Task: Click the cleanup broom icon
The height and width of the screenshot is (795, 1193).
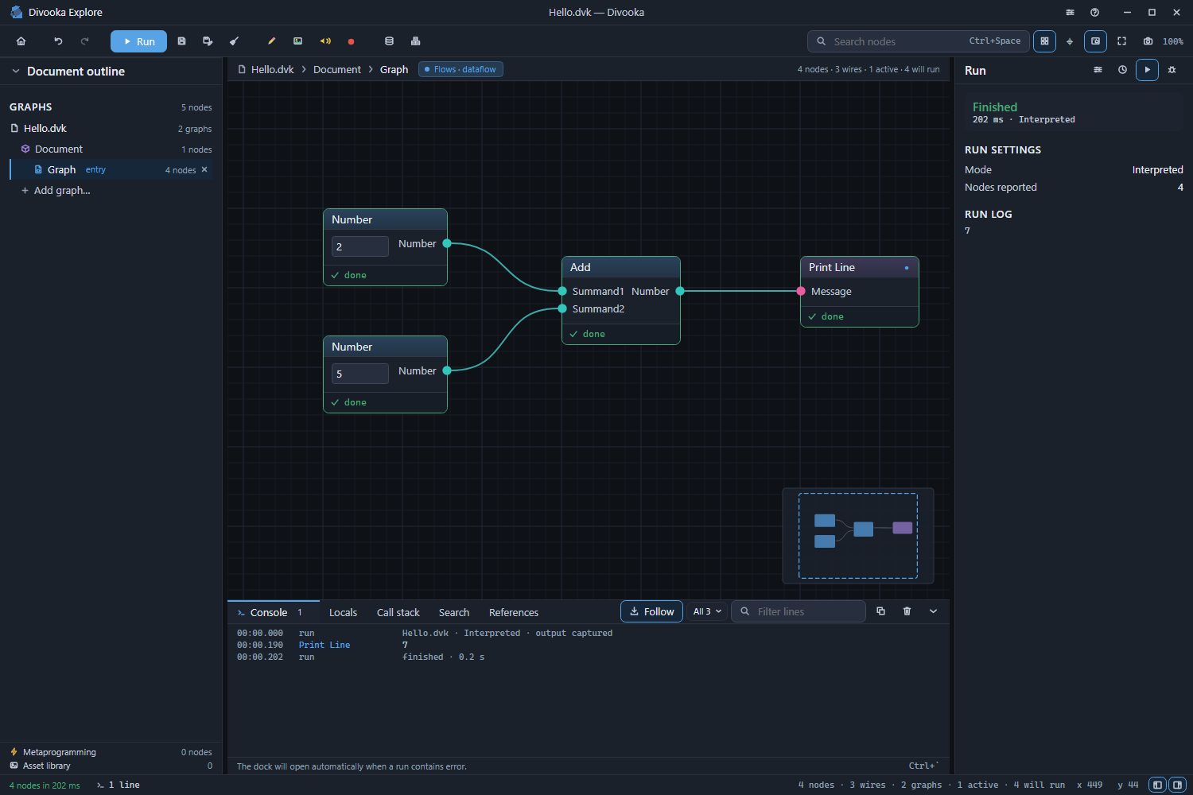Action: tap(234, 41)
